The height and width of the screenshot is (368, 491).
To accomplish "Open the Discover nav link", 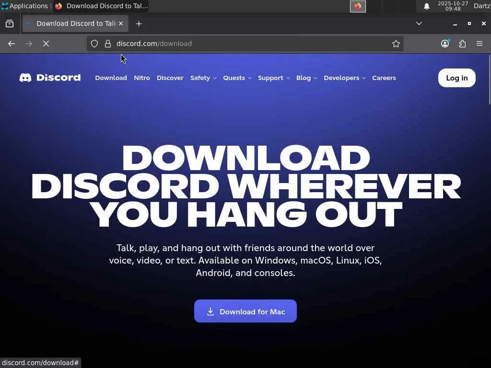I will tap(170, 78).
